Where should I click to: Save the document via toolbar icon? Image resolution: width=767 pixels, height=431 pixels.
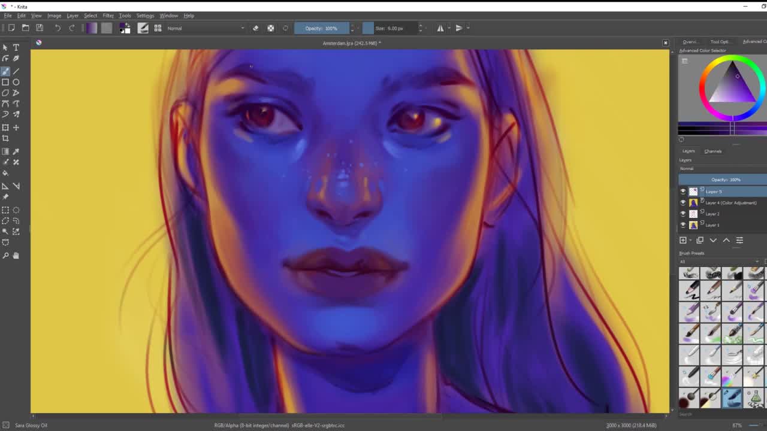40,28
